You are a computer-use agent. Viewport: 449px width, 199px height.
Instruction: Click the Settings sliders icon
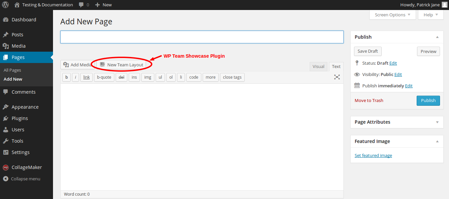[x=6, y=152]
